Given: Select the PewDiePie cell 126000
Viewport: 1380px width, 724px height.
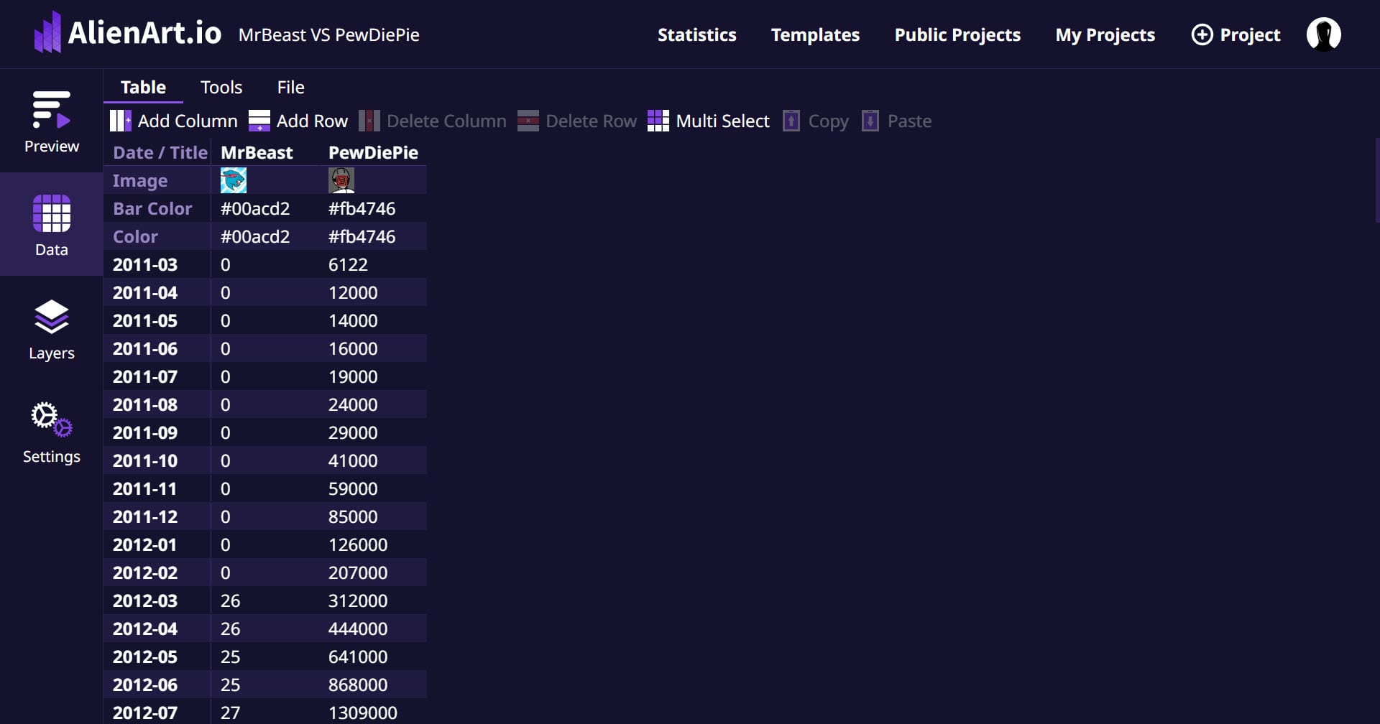Looking at the screenshot, I should pyautogui.click(x=372, y=544).
